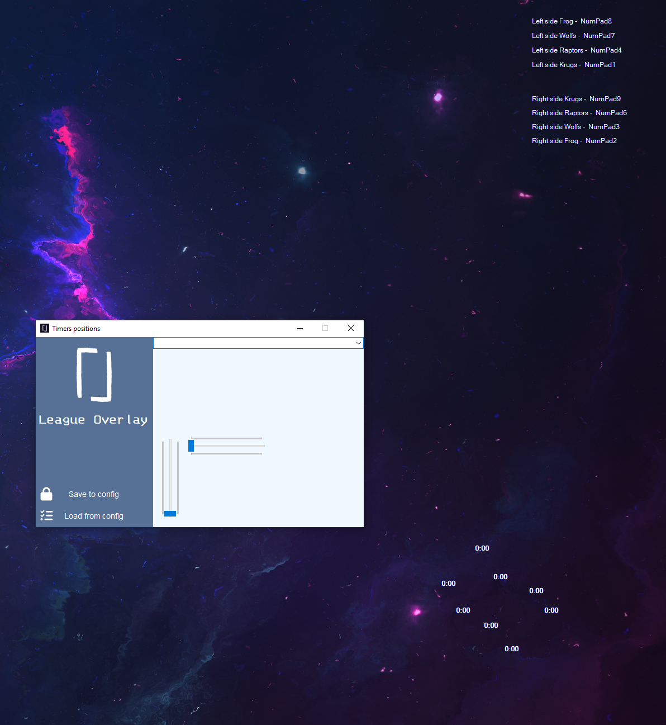This screenshot has width=666, height=725.
Task: Minimize the Timers positions window
Action: tap(300, 328)
